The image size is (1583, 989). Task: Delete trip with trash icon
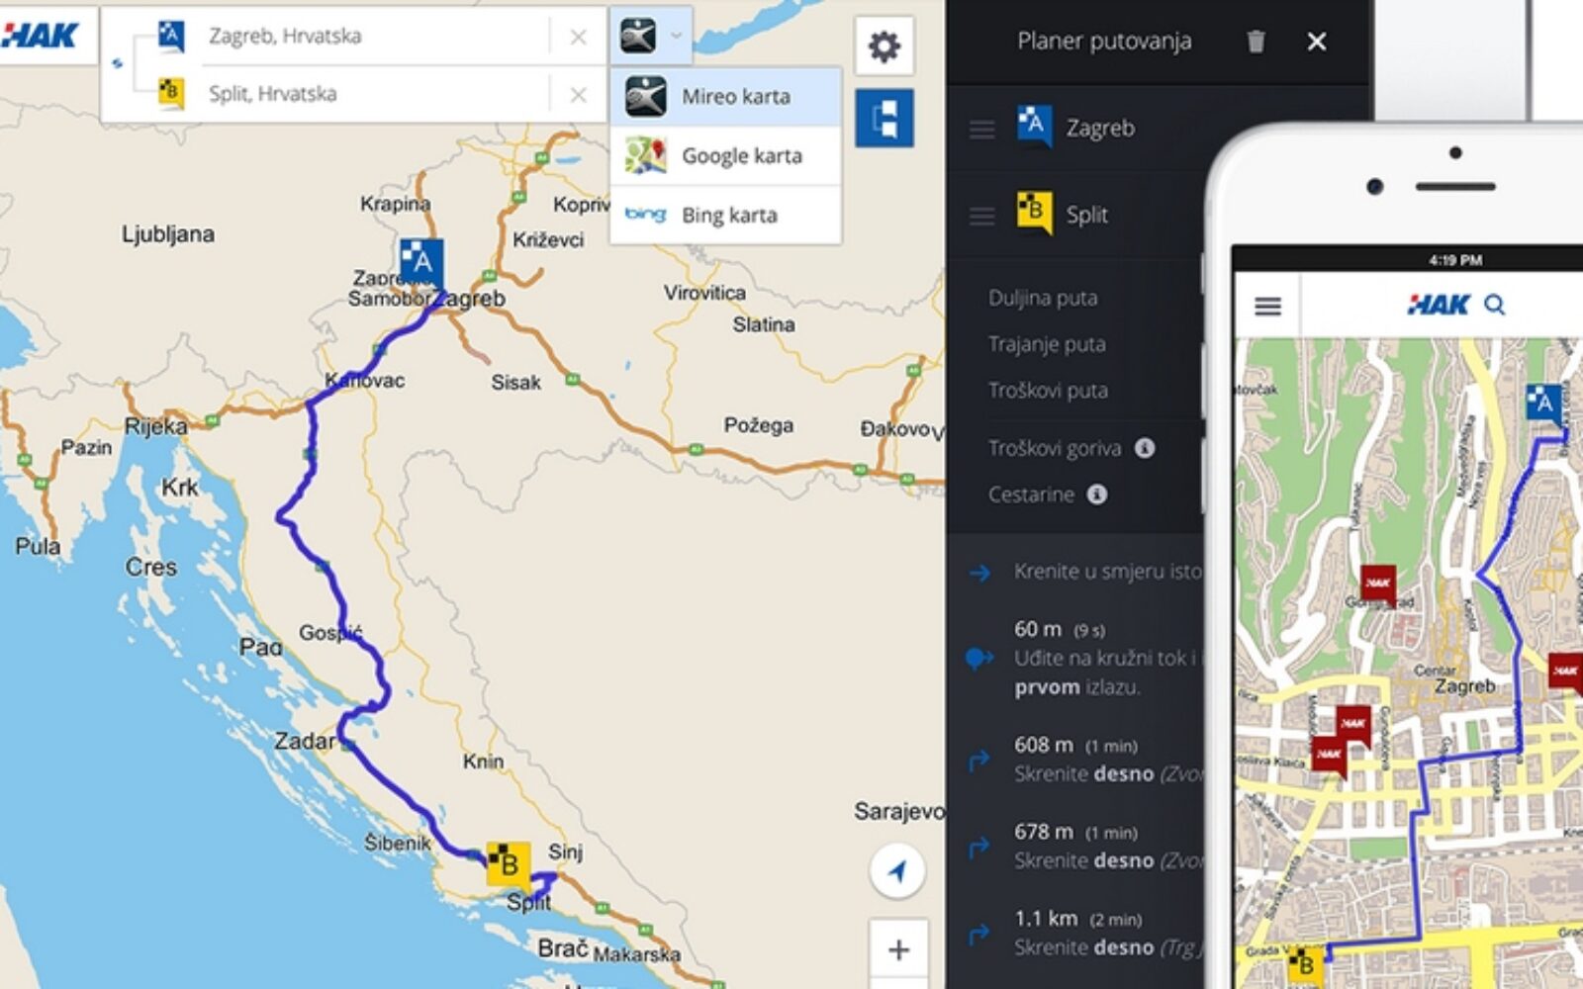(x=1256, y=42)
